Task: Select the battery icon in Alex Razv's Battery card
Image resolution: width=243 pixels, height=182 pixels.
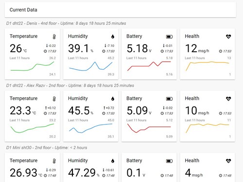Action: (x=169, y=99)
